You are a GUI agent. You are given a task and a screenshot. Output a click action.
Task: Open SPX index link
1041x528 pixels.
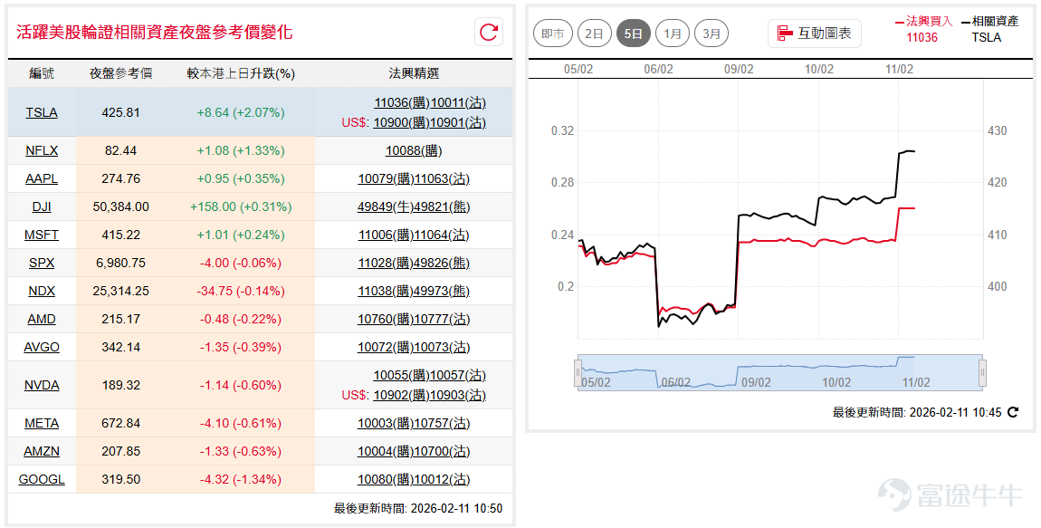[42, 263]
